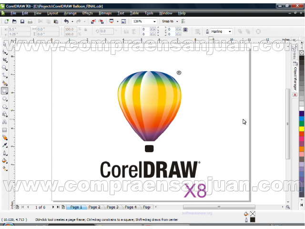Screen dimensions: 305x229
Task: Pick the yellow palette swatch
Action: (302, 128)
